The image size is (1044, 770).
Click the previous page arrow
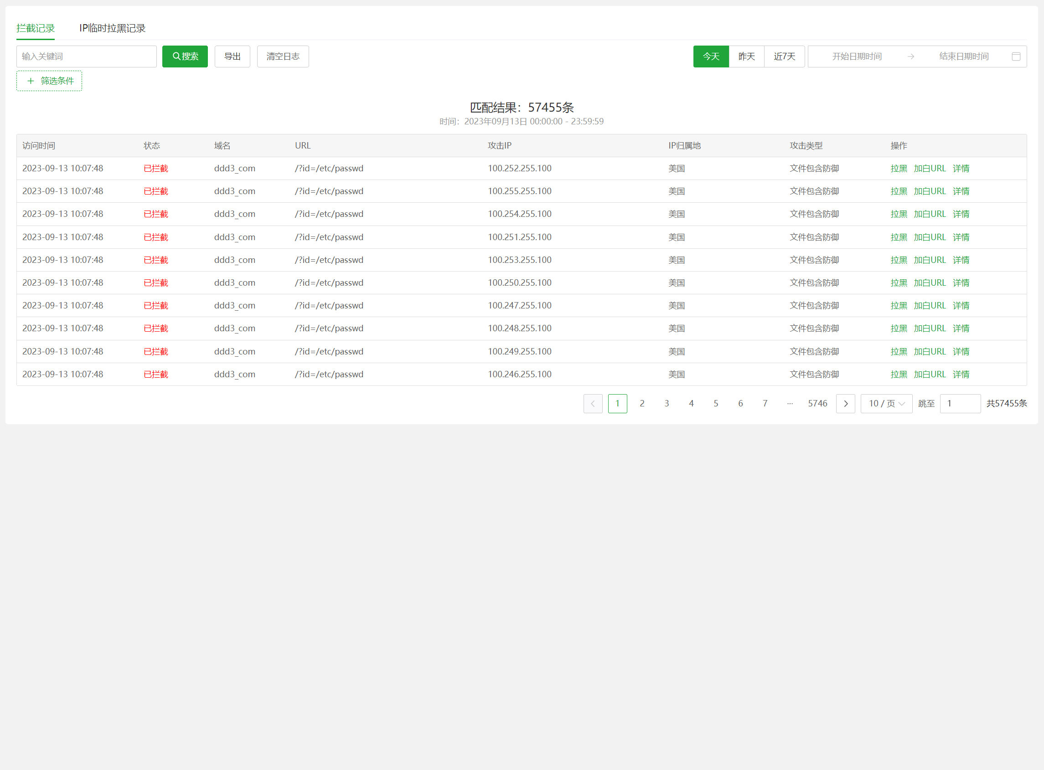pos(592,404)
